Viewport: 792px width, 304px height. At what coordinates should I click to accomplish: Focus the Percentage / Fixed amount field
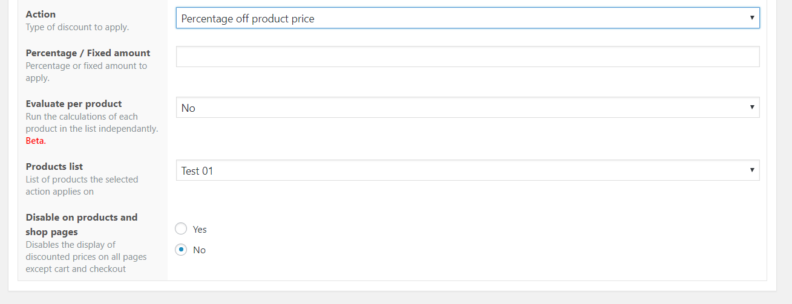click(x=468, y=57)
